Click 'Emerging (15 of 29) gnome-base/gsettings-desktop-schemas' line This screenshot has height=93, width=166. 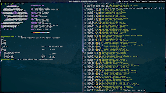click(113, 35)
